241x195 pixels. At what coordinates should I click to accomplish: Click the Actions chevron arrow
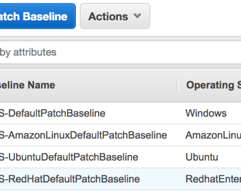(137, 16)
